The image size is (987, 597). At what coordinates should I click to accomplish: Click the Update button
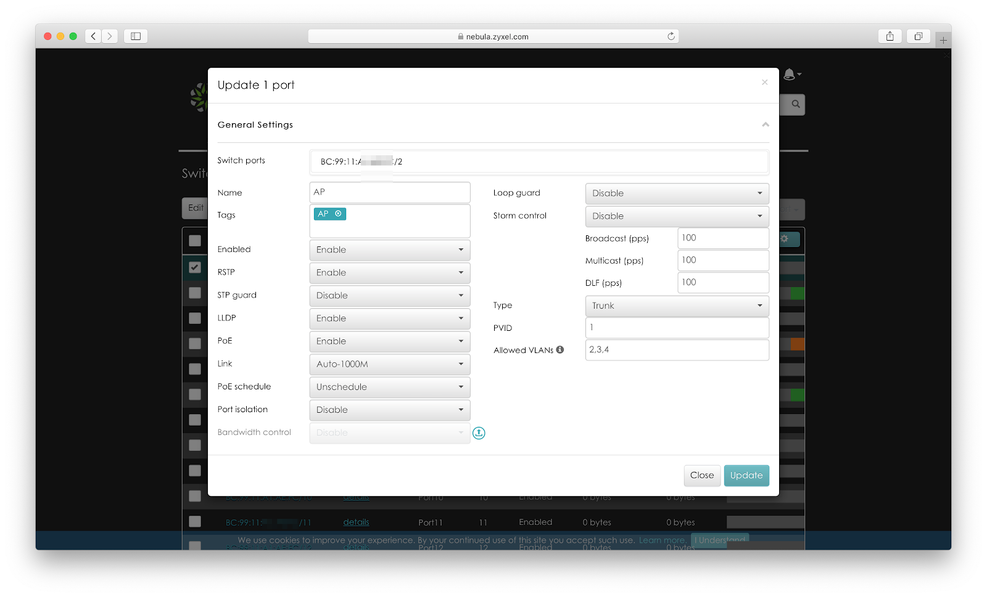[x=746, y=476]
